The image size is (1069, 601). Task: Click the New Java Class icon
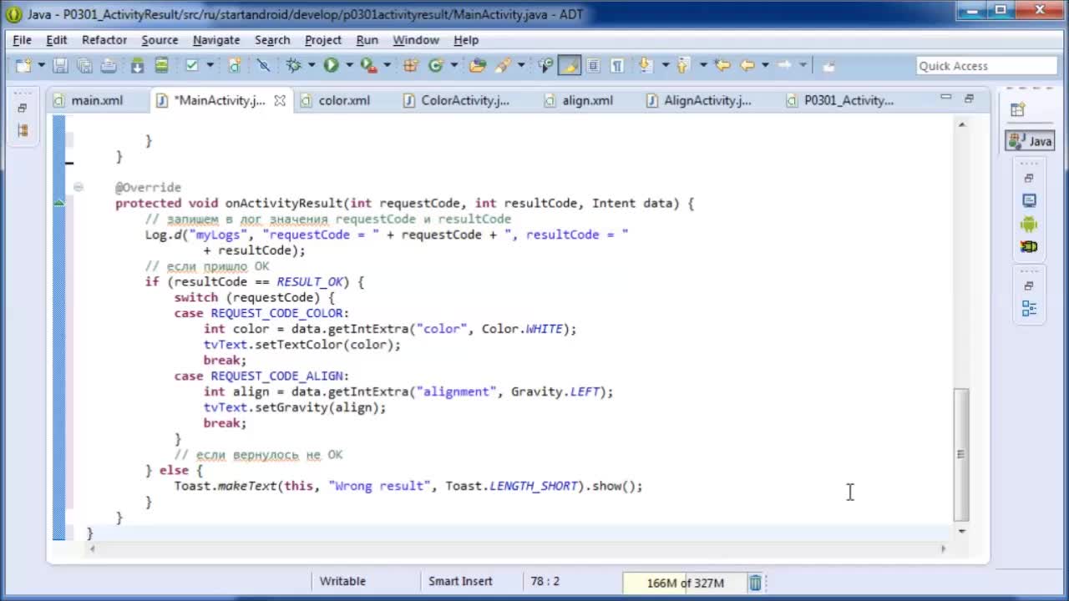435,65
